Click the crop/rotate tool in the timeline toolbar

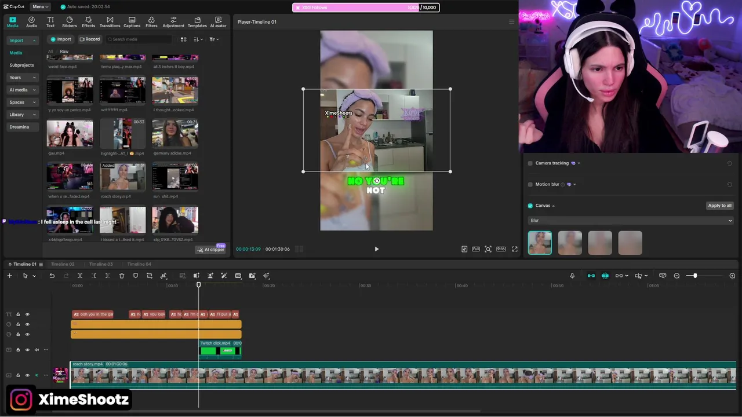coord(150,276)
